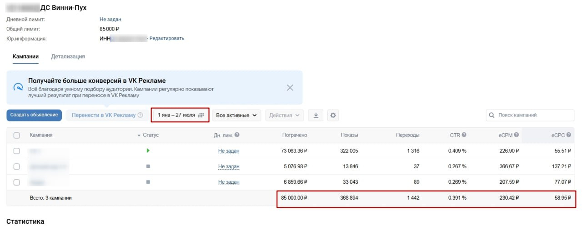This screenshot has width=582, height=231.
Task: Open table settings gear icon
Action: click(333, 115)
